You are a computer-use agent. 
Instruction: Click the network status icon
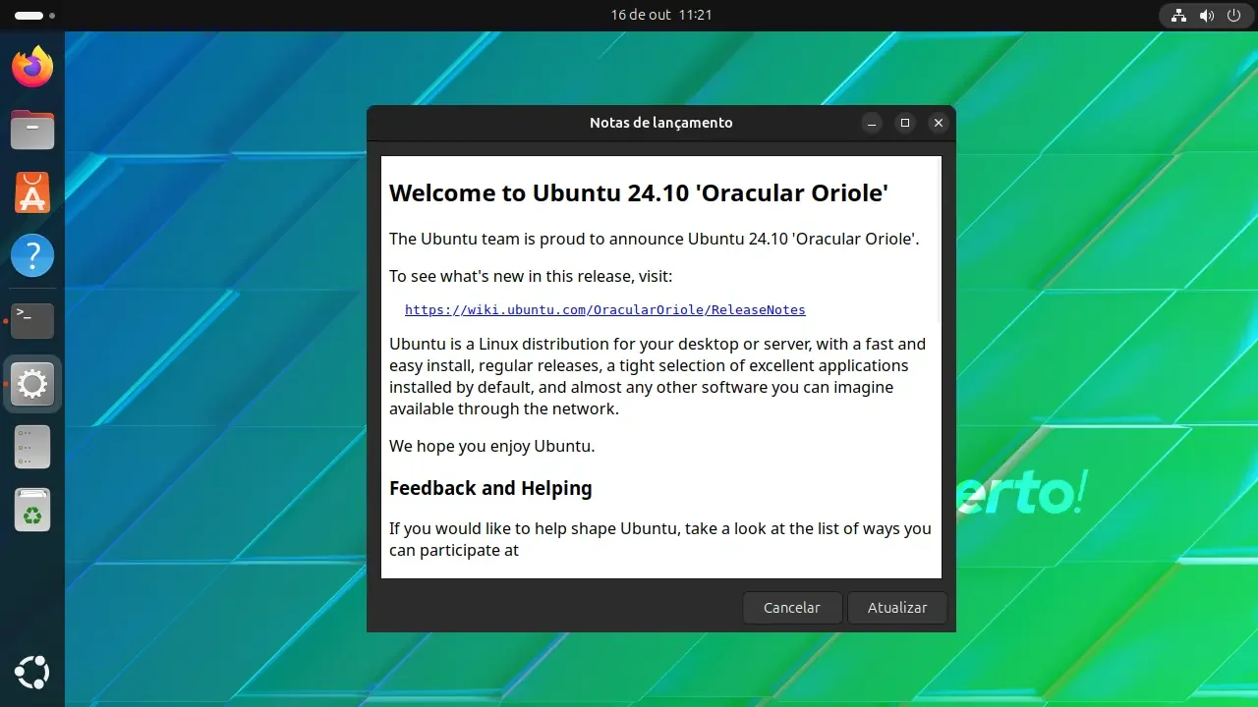click(1178, 16)
